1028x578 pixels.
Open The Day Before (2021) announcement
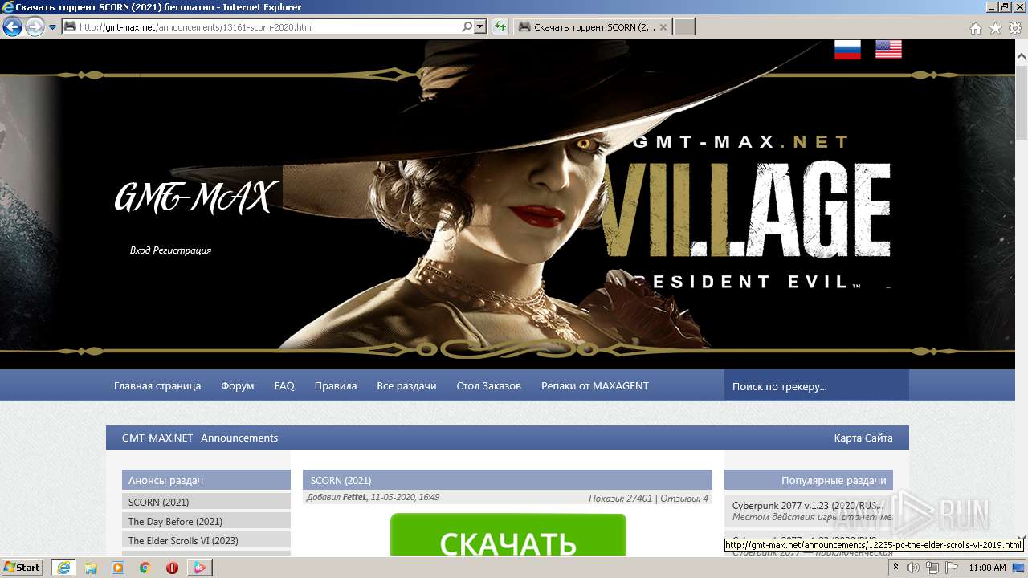click(x=175, y=521)
